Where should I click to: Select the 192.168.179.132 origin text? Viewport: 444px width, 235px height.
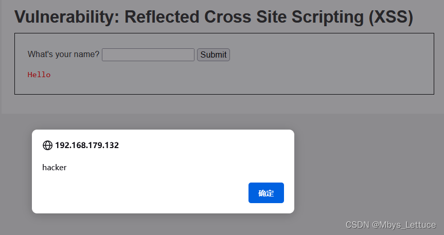pyautogui.click(x=87, y=145)
